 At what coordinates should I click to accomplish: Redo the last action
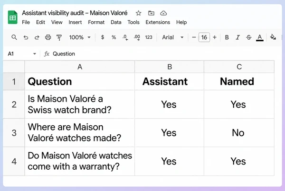tap(37, 37)
